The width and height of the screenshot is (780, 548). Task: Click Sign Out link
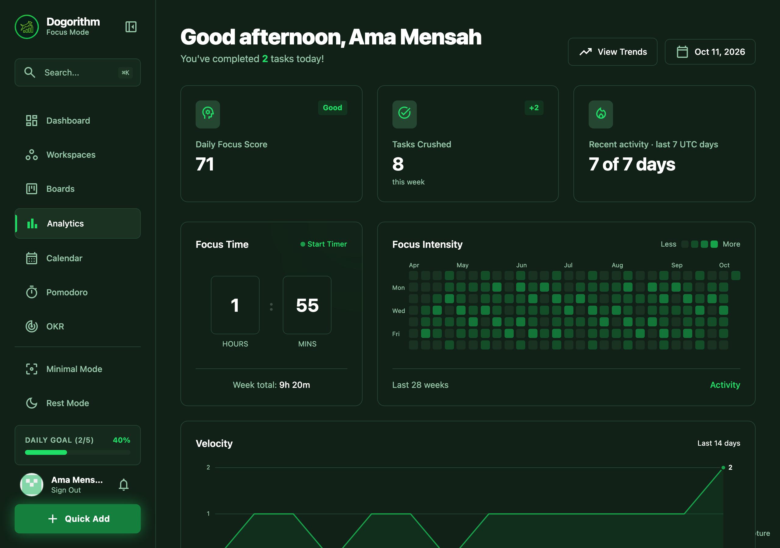66,490
